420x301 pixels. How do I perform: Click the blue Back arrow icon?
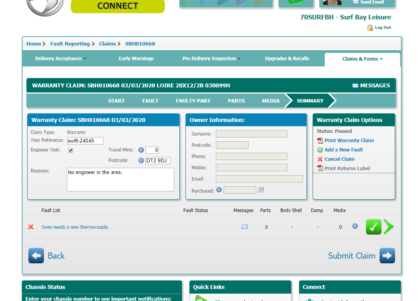coord(36,256)
